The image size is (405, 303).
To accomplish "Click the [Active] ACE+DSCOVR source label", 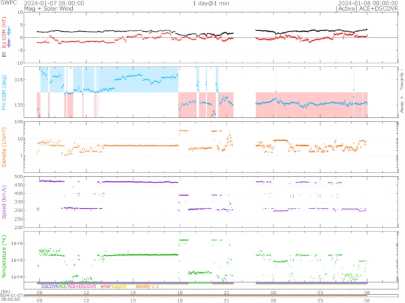I will pyautogui.click(x=368, y=9).
